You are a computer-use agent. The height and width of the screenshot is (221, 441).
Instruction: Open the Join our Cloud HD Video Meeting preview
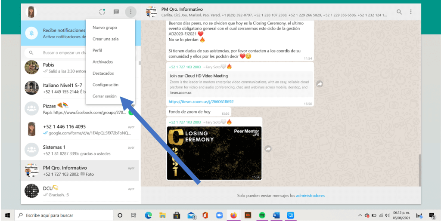coord(241,84)
